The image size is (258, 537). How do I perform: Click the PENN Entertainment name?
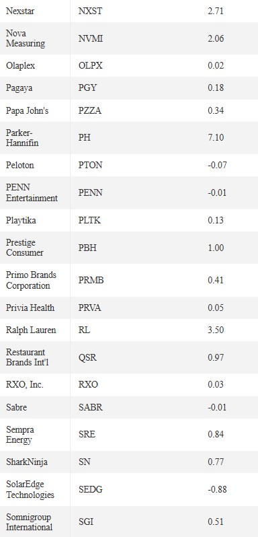coord(32,192)
